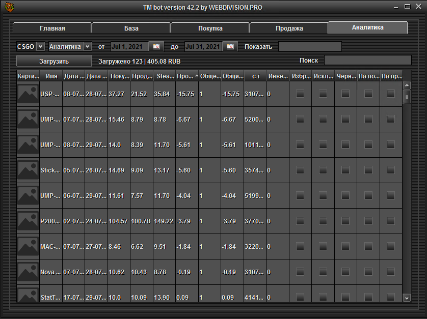427x319 pixels.
Task: Click the P200 item image placeholder
Action: click(x=28, y=221)
